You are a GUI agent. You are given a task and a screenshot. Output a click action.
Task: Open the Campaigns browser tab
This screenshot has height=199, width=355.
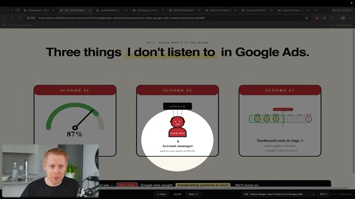click(38, 10)
